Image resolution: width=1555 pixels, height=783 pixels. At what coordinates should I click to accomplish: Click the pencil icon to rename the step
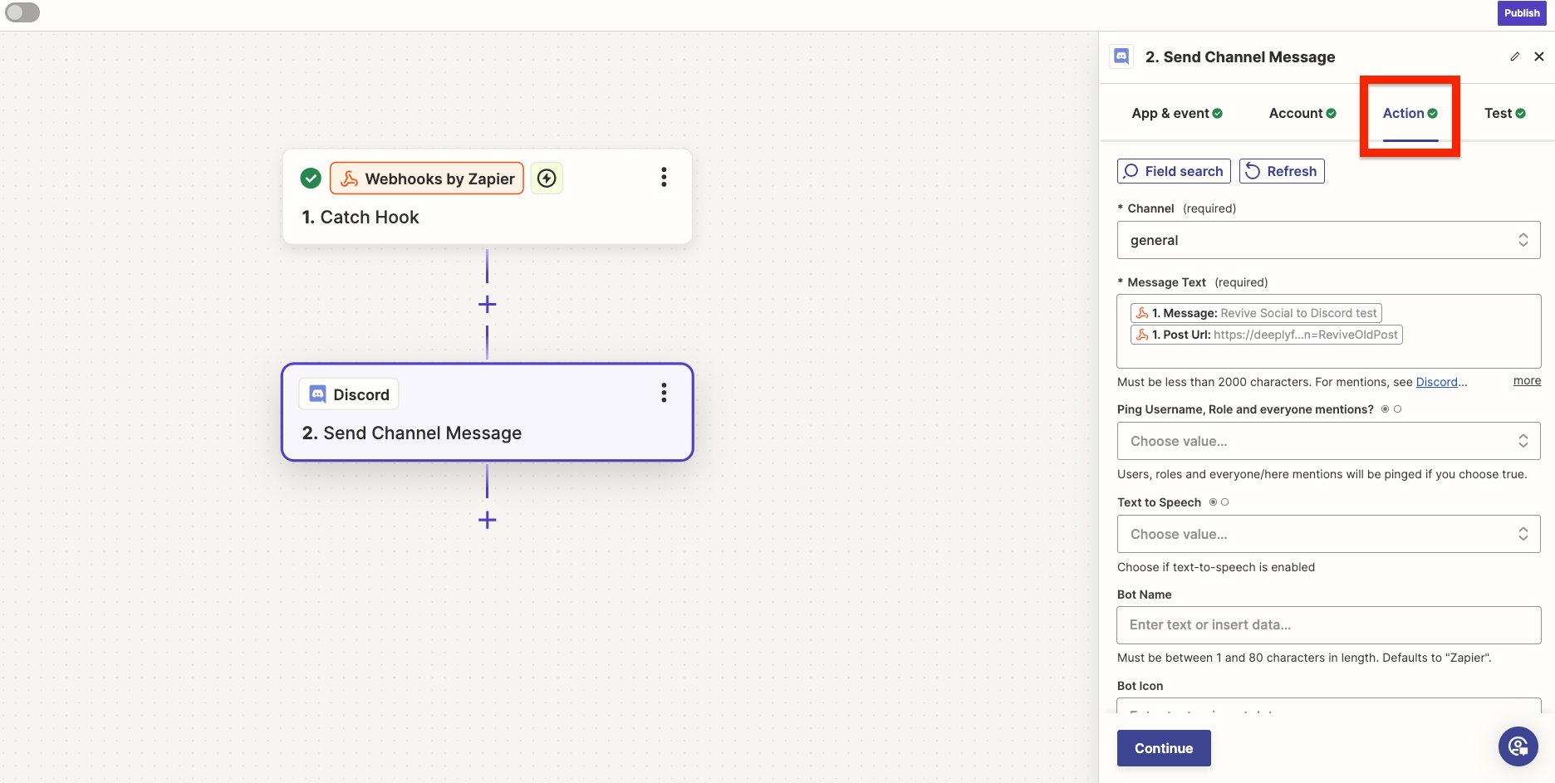point(1514,56)
